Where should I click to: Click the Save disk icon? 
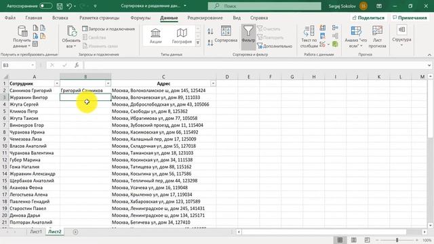coord(59,6)
